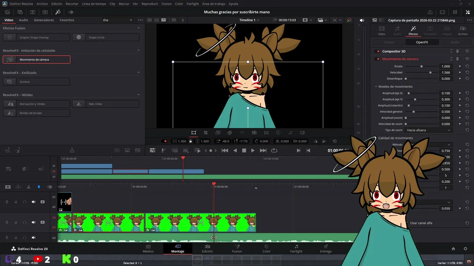
Task: Solo track A3 headphones
Action: pyautogui.click(x=24, y=238)
